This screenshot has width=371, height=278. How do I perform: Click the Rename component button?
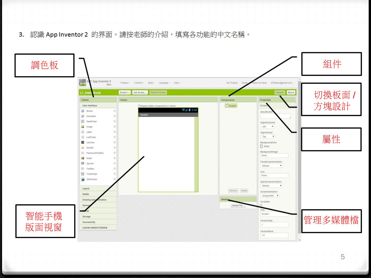[233, 191]
